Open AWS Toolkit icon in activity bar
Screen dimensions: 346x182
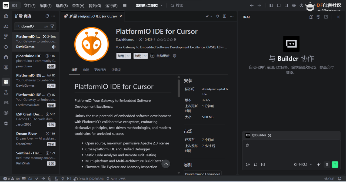(6, 102)
